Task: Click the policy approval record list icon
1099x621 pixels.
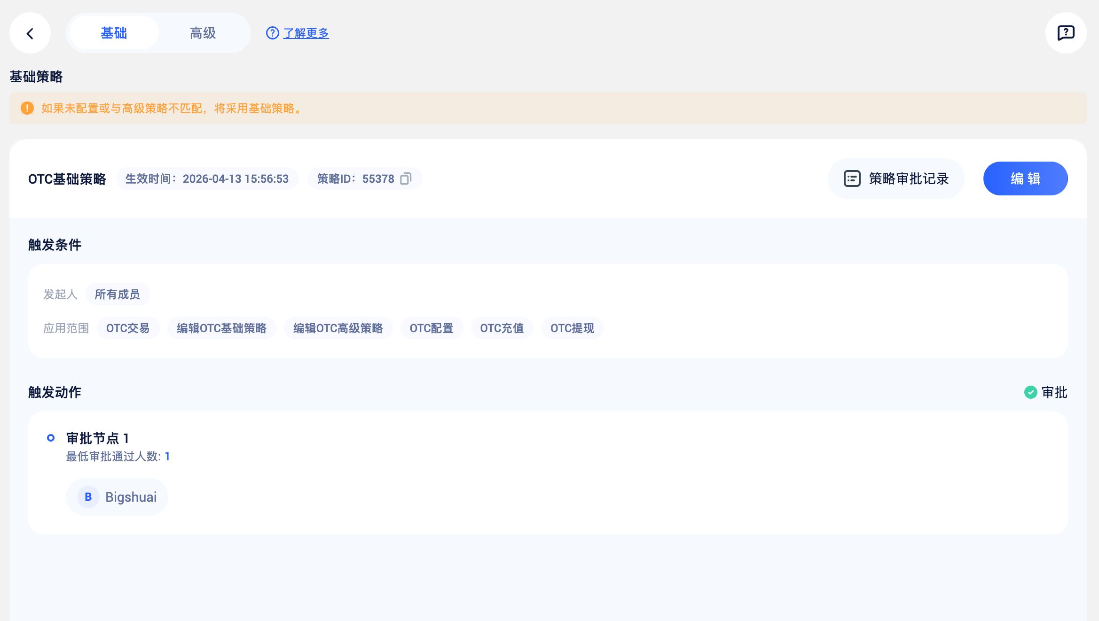Action: pyautogui.click(x=852, y=179)
